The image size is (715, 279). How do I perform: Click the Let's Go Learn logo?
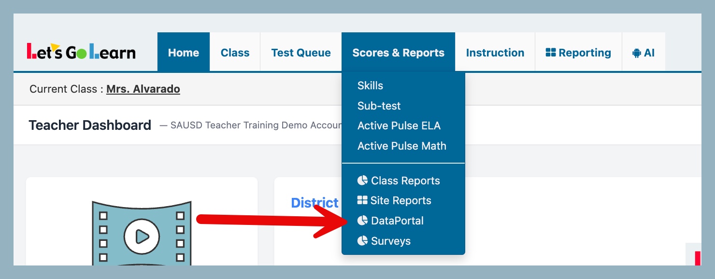coord(81,52)
